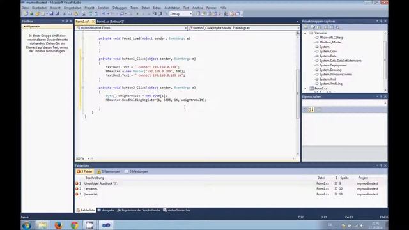Open the Datei menu
The height and width of the screenshot is (230, 409).
(x=25, y=8)
